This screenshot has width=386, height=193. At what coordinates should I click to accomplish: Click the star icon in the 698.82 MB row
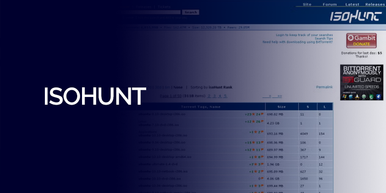(x=253, y=114)
